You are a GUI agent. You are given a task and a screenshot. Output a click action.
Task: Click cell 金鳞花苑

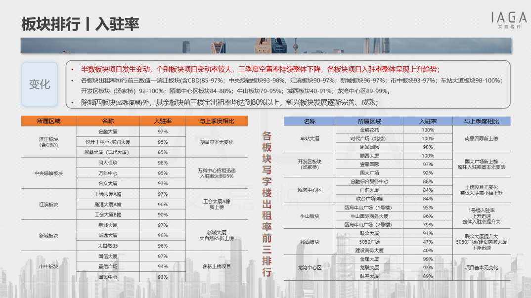tap(369, 130)
